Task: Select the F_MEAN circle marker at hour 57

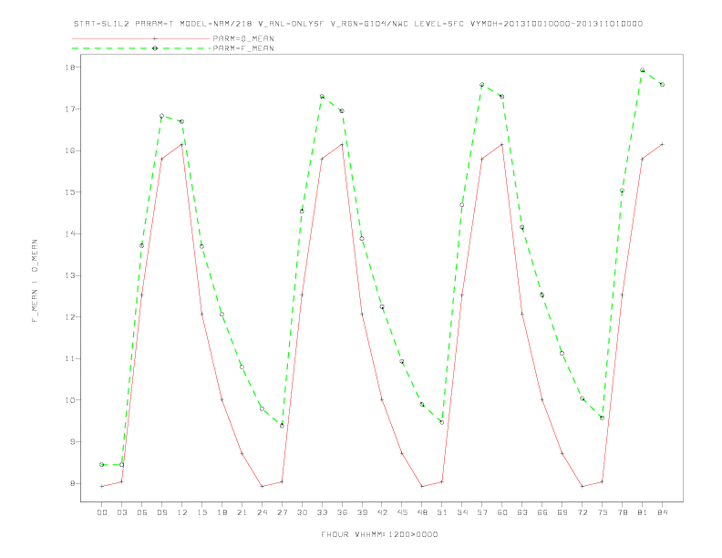Action: pos(481,85)
